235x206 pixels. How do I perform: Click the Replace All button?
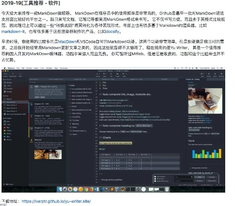click(211, 181)
